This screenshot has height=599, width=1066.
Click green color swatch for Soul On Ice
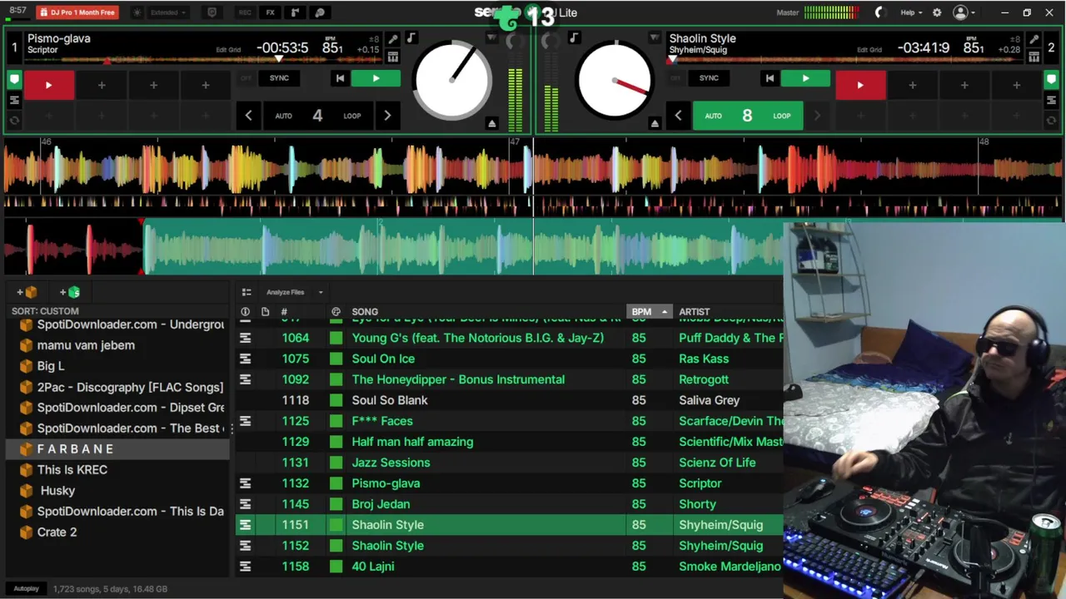click(x=336, y=359)
